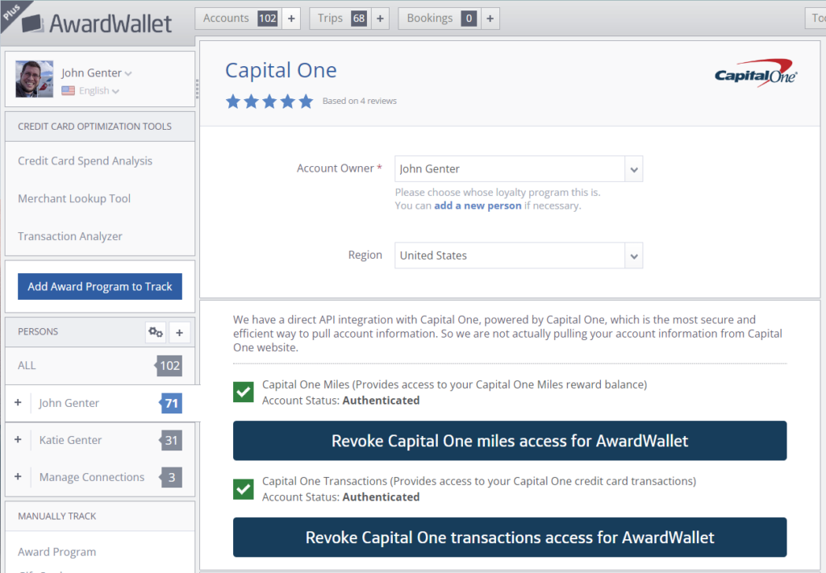Screen dimensions: 826x573
Task: Click the plus icon in the PERSONS panel
Action: [179, 331]
